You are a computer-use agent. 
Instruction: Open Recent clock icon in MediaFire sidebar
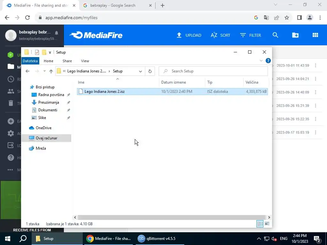(11, 79)
